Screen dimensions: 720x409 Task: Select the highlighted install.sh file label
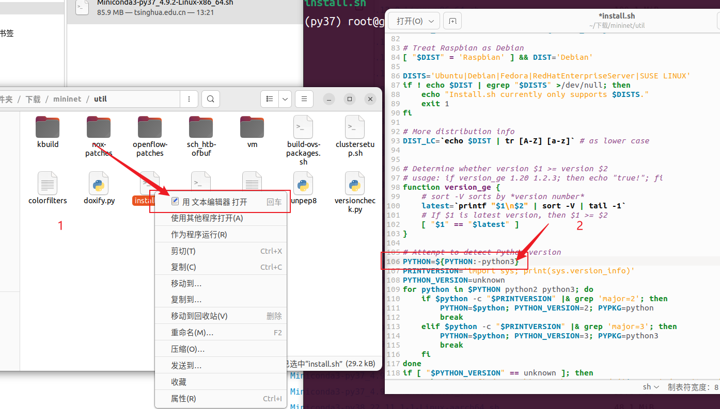(144, 201)
